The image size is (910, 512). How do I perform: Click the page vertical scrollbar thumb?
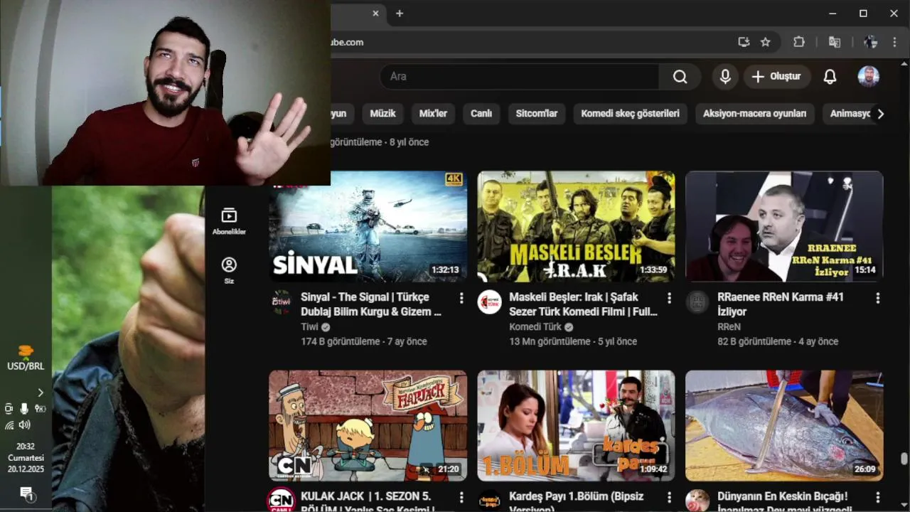coord(904,458)
